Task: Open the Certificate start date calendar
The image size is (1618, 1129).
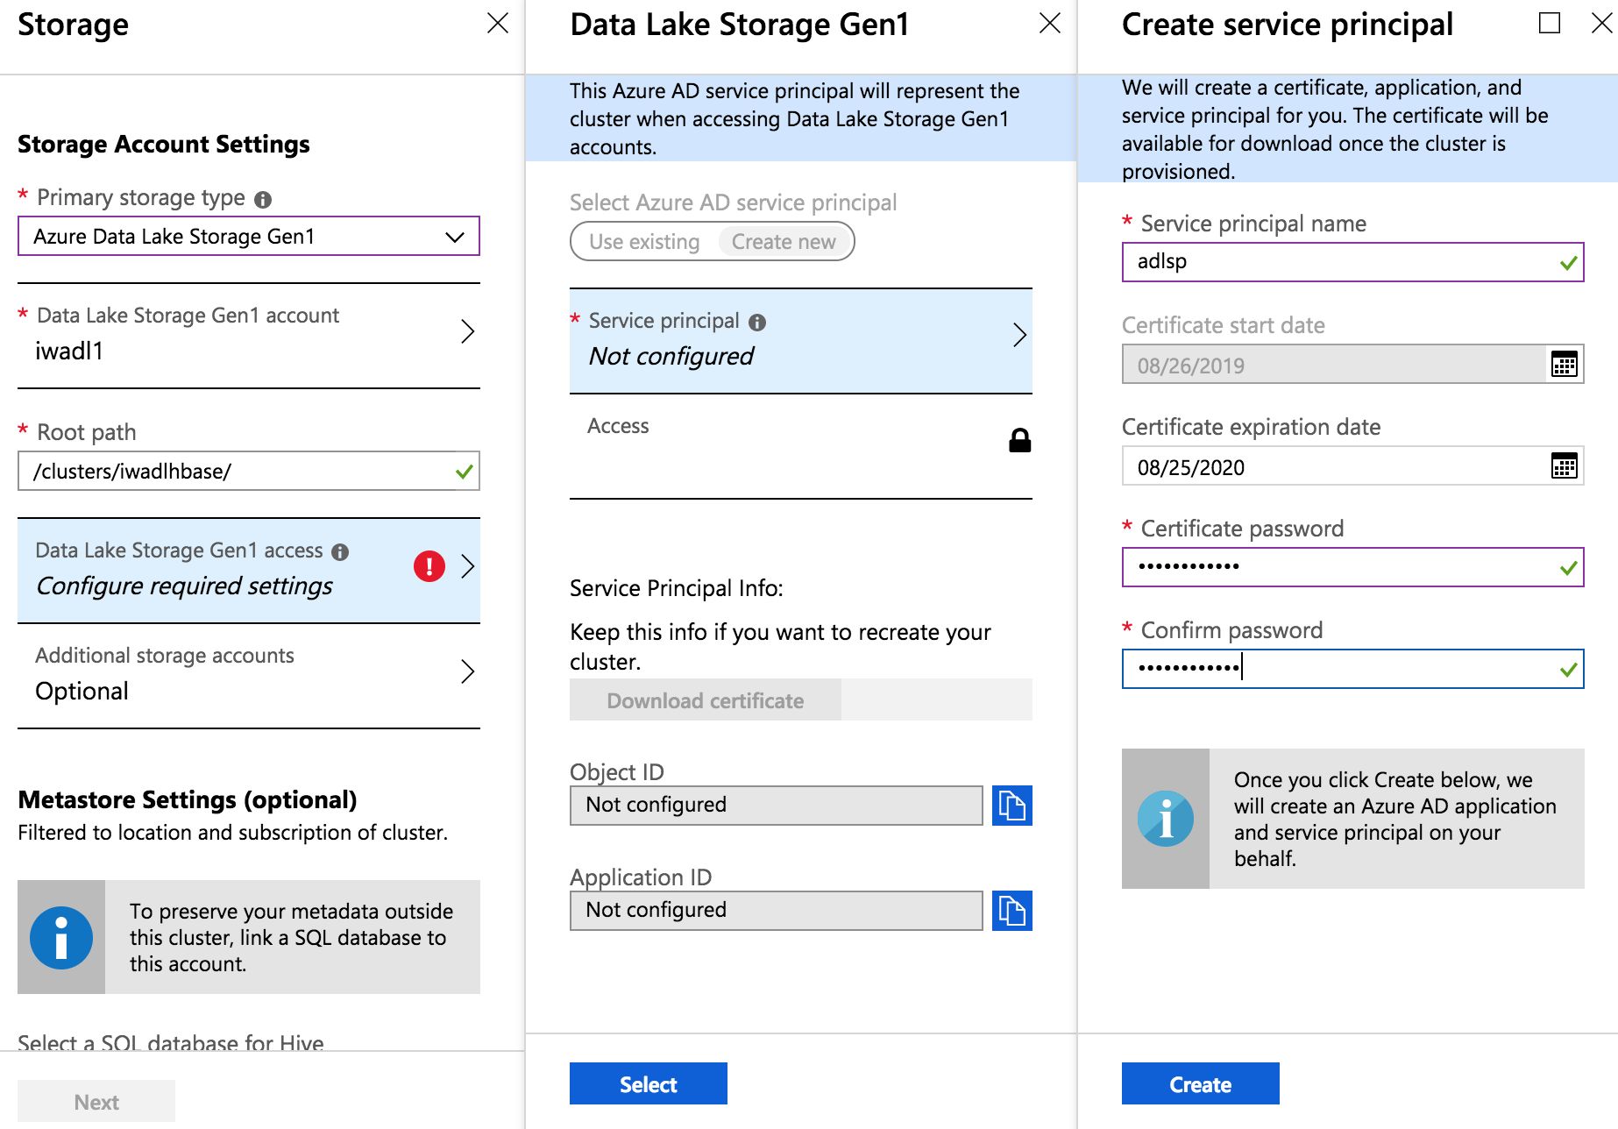Action: (x=1565, y=364)
